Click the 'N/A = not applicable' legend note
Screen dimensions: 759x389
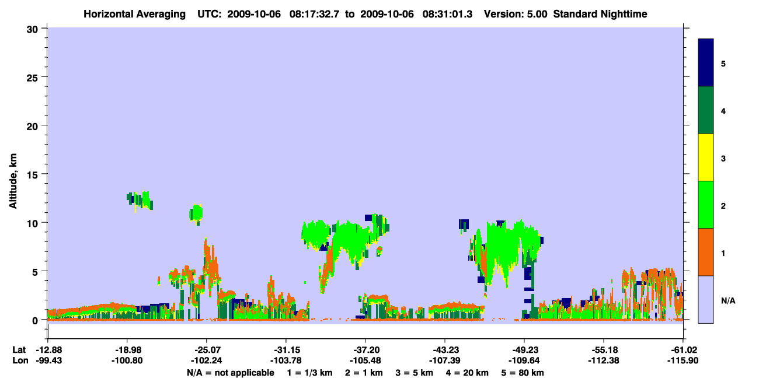tap(231, 373)
